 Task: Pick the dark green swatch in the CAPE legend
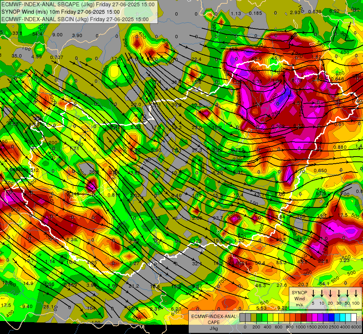point(259,318)
